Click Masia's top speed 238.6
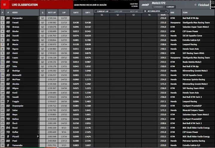215x148 pixels. click(163, 45)
